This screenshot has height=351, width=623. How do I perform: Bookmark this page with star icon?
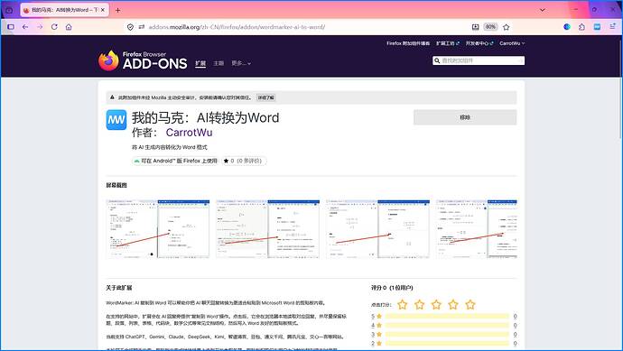pos(506,27)
